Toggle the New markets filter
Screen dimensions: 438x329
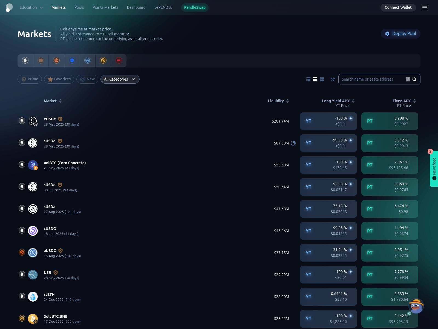click(87, 79)
